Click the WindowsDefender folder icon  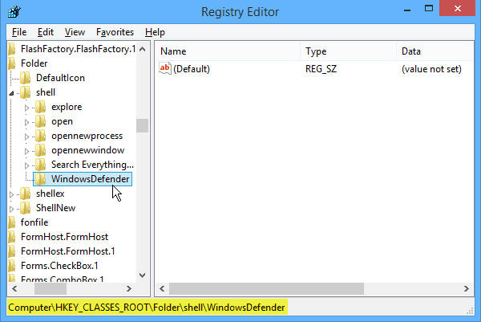pyautogui.click(x=41, y=179)
